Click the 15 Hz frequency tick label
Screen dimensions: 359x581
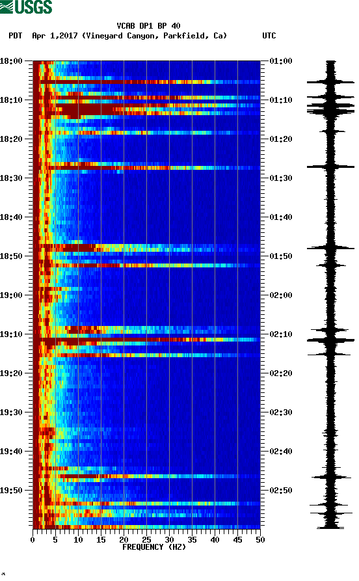101,540
